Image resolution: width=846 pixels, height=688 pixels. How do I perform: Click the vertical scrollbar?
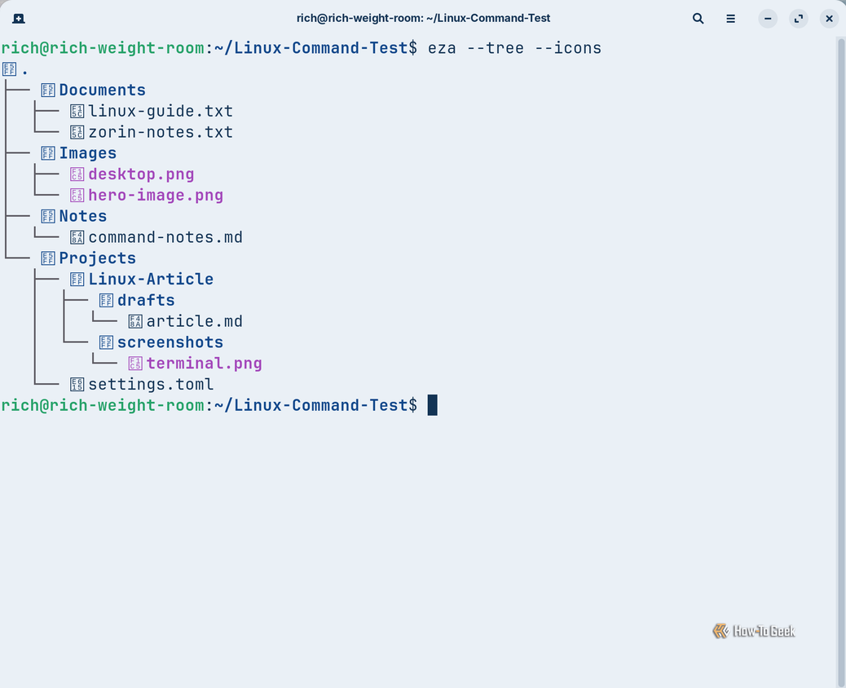pyautogui.click(x=840, y=362)
